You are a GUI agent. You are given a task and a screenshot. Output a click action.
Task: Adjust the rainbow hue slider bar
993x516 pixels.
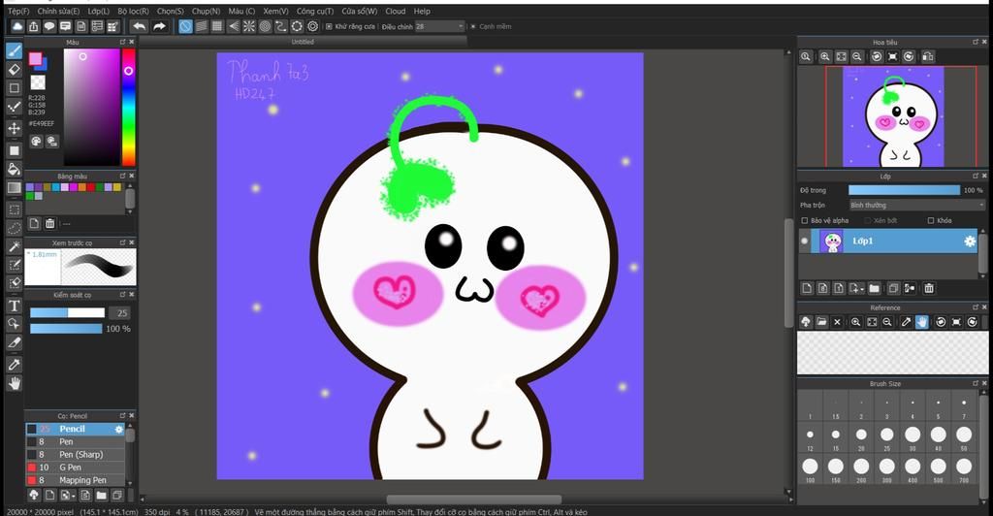click(x=129, y=107)
